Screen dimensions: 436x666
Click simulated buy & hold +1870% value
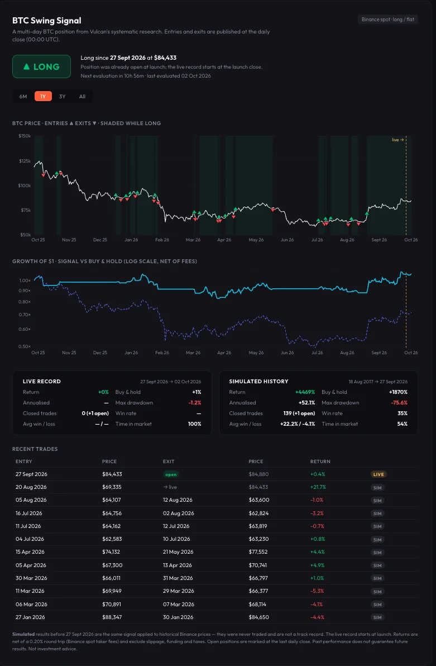tap(398, 392)
